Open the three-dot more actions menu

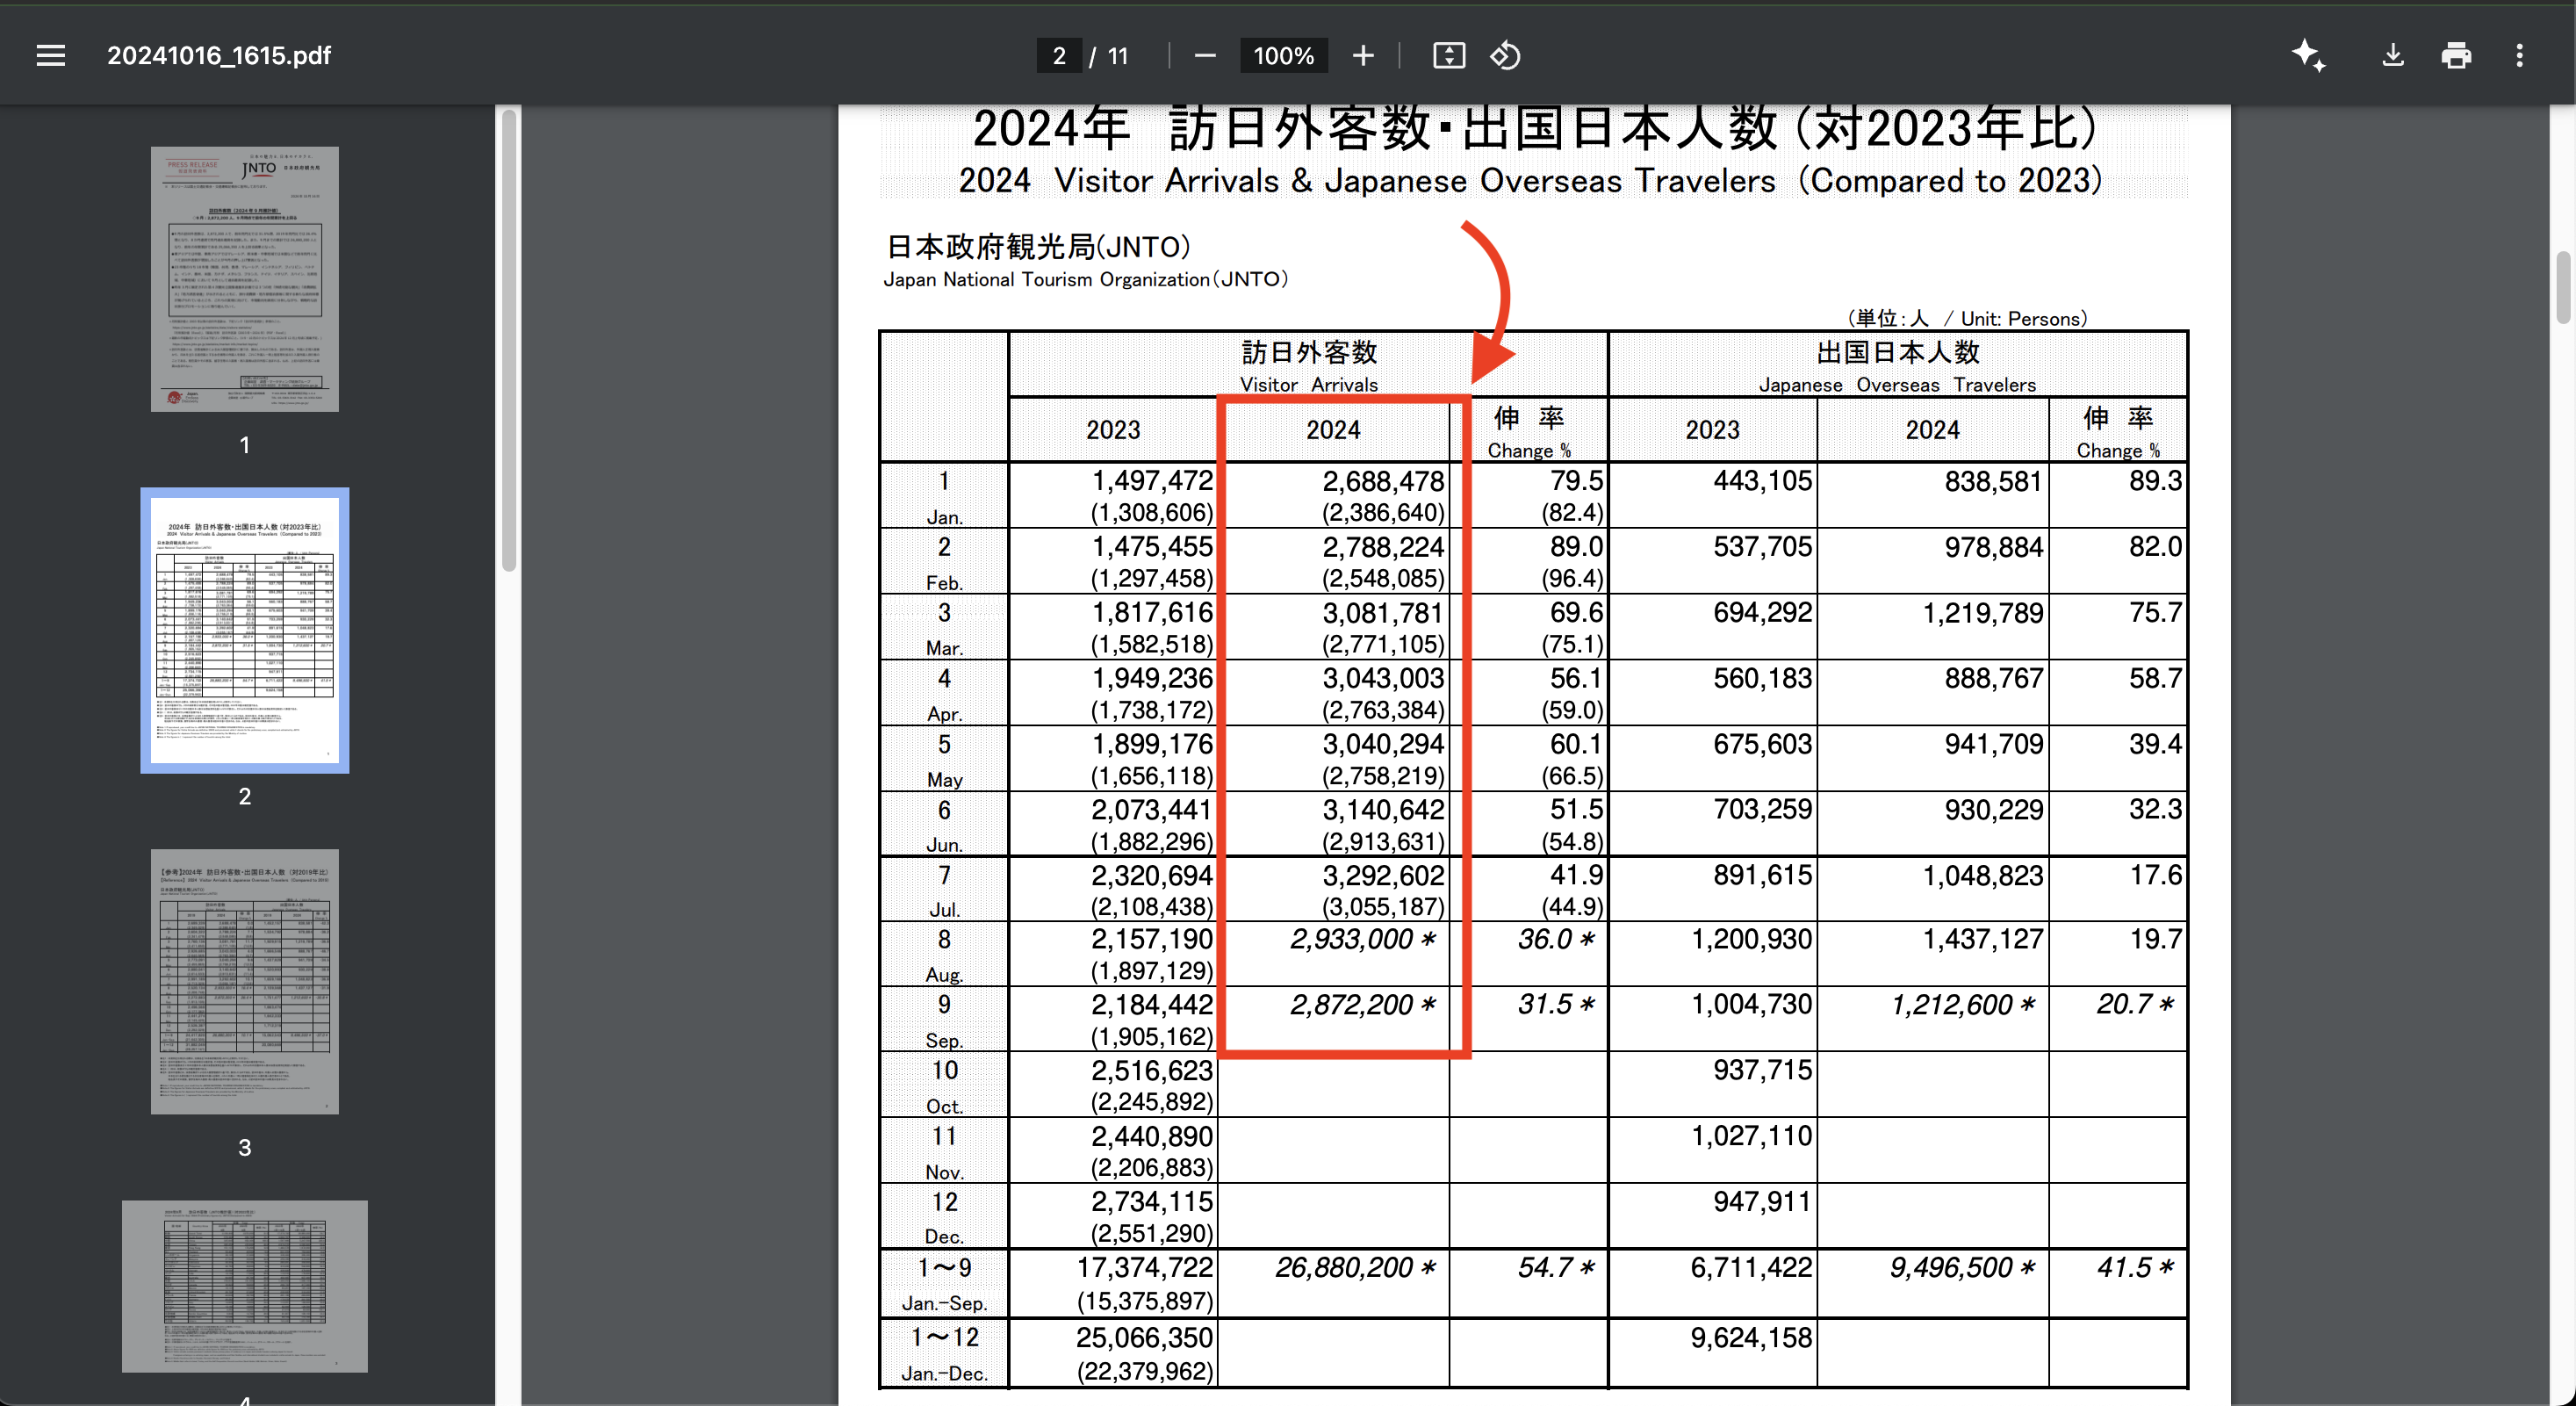coord(2520,56)
